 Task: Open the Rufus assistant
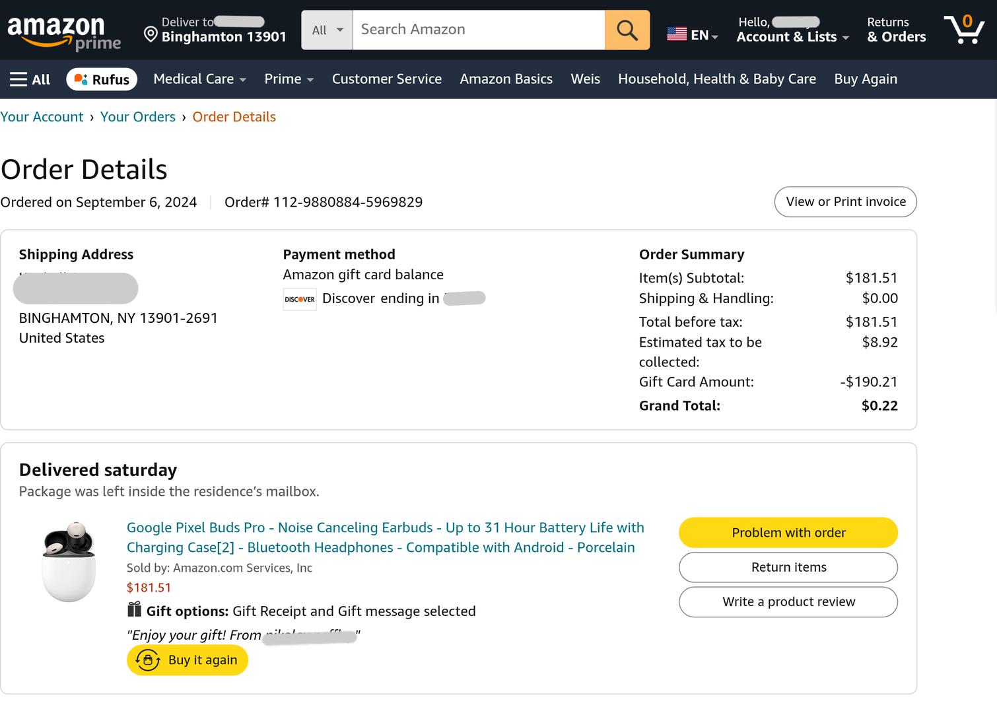coord(102,79)
